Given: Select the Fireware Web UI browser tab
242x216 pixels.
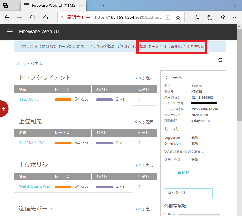Looking at the screenshot, I should click(54, 6).
